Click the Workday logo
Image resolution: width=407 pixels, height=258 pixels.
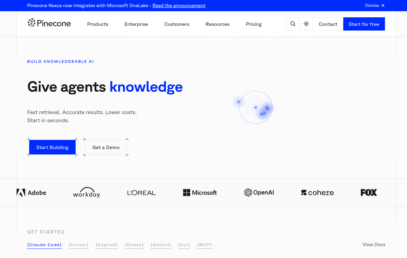click(x=87, y=192)
